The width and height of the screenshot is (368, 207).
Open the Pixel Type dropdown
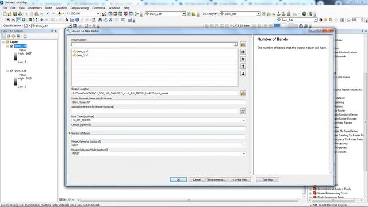pyautogui.click(x=244, y=120)
